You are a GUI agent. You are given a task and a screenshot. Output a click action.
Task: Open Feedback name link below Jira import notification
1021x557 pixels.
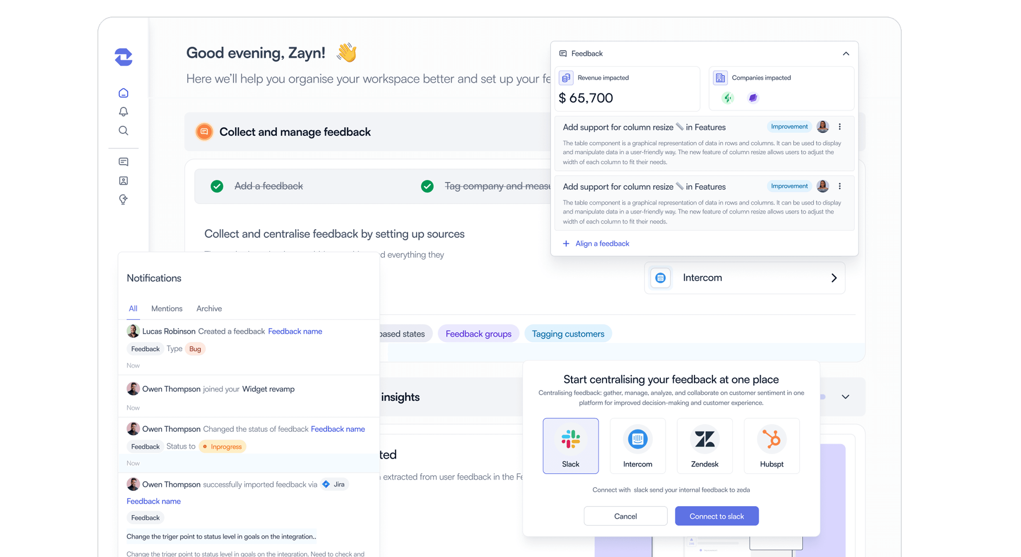(x=153, y=501)
